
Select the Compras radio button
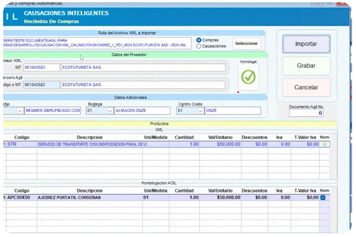(x=199, y=40)
